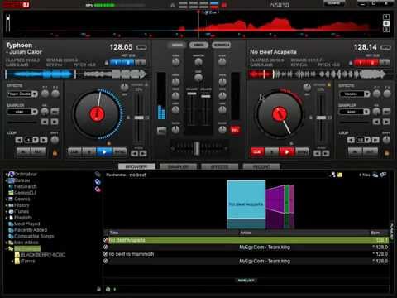Image resolution: width=397 pixels, height=298 pixels.
Task: Toggle right channel red PFL cue
Action: coord(235,130)
